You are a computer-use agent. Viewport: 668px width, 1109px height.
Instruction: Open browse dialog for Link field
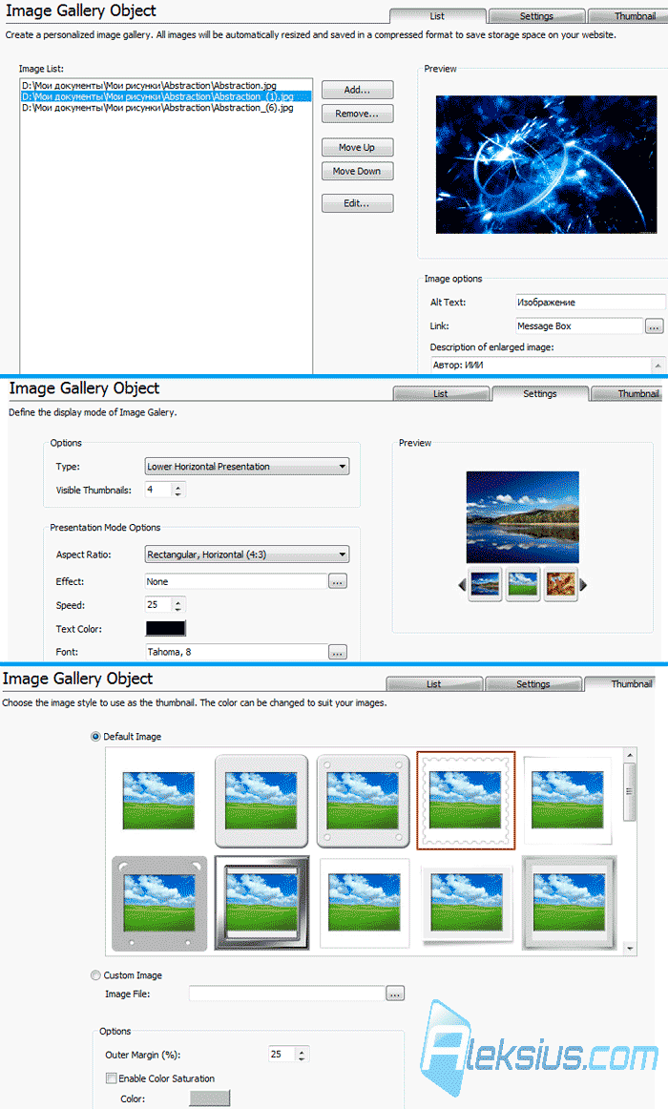pyautogui.click(x=654, y=326)
